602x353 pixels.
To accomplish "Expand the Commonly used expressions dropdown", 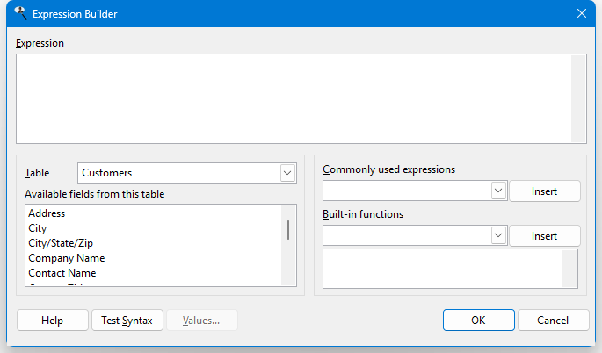I will [497, 191].
